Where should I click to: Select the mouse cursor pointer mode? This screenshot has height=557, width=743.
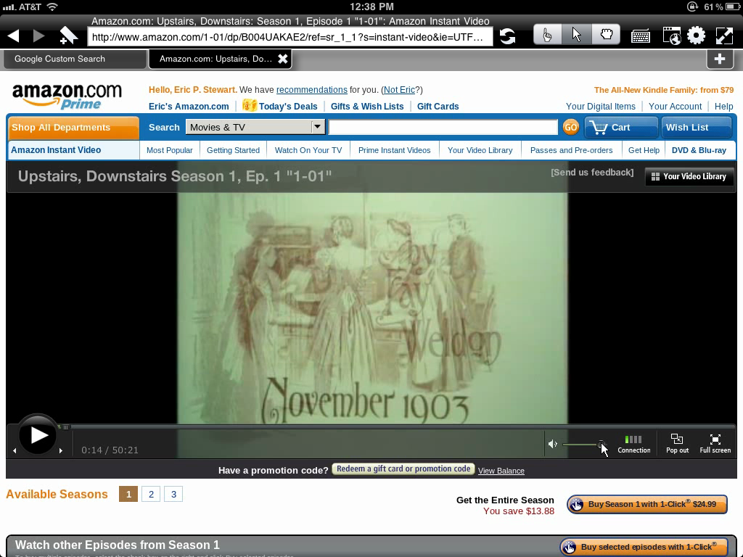click(x=576, y=35)
